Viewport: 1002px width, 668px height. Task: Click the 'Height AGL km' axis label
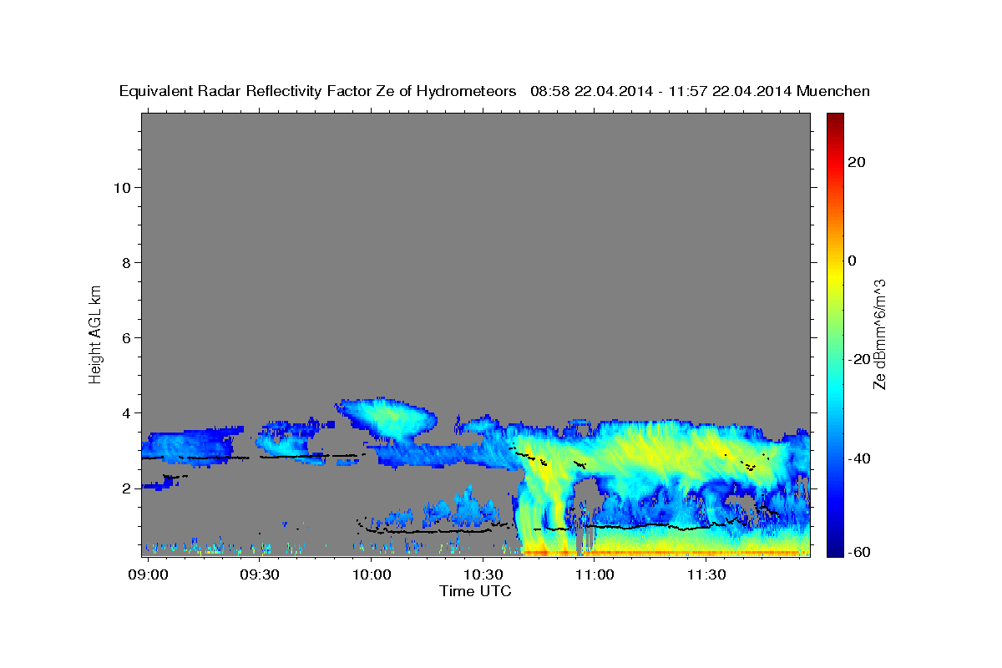[x=96, y=333]
